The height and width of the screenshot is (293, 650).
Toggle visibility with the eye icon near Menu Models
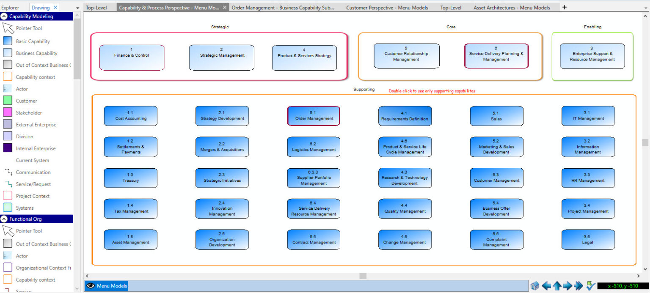coord(90,285)
